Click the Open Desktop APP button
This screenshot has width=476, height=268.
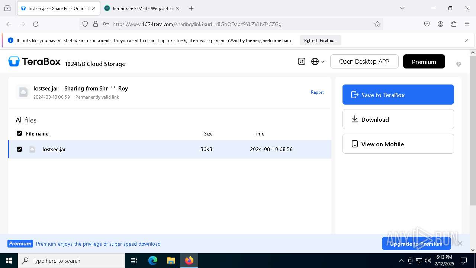tap(364, 61)
